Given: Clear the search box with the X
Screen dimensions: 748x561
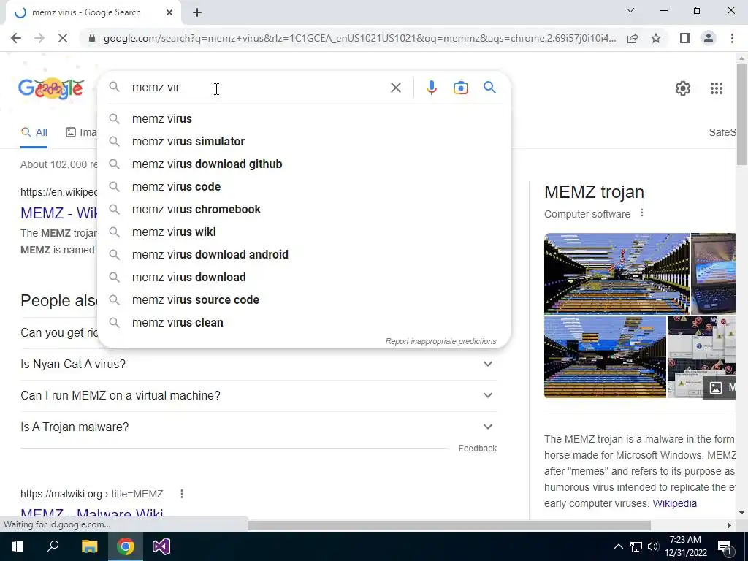Looking at the screenshot, I should click(395, 88).
